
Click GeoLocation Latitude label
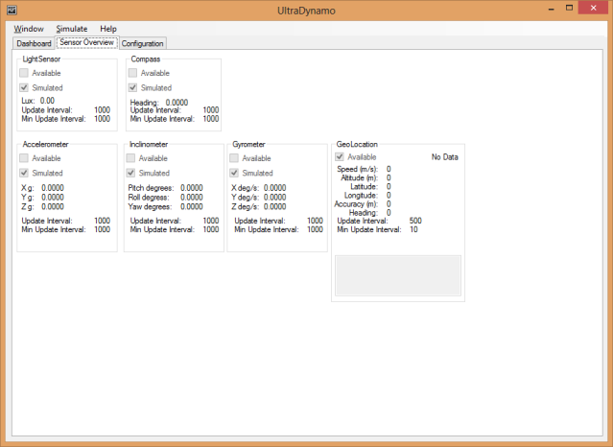[x=364, y=186]
